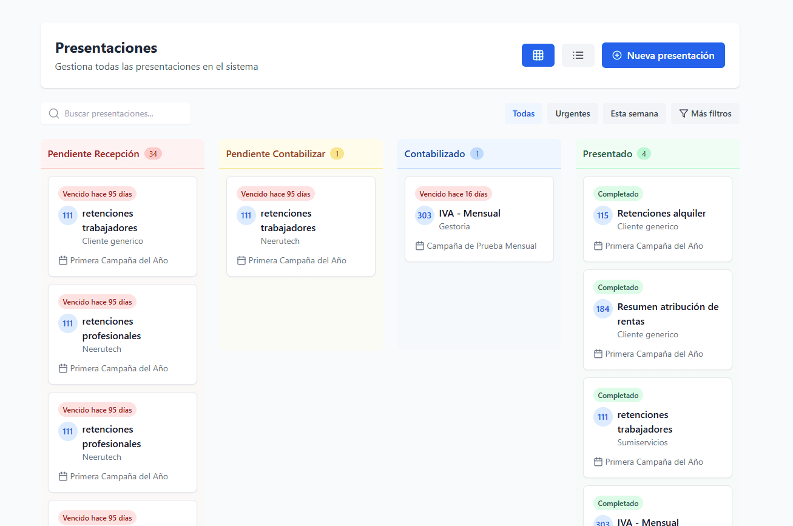The width and height of the screenshot is (793, 526).
Task: Switch to list view
Action: pyautogui.click(x=578, y=55)
